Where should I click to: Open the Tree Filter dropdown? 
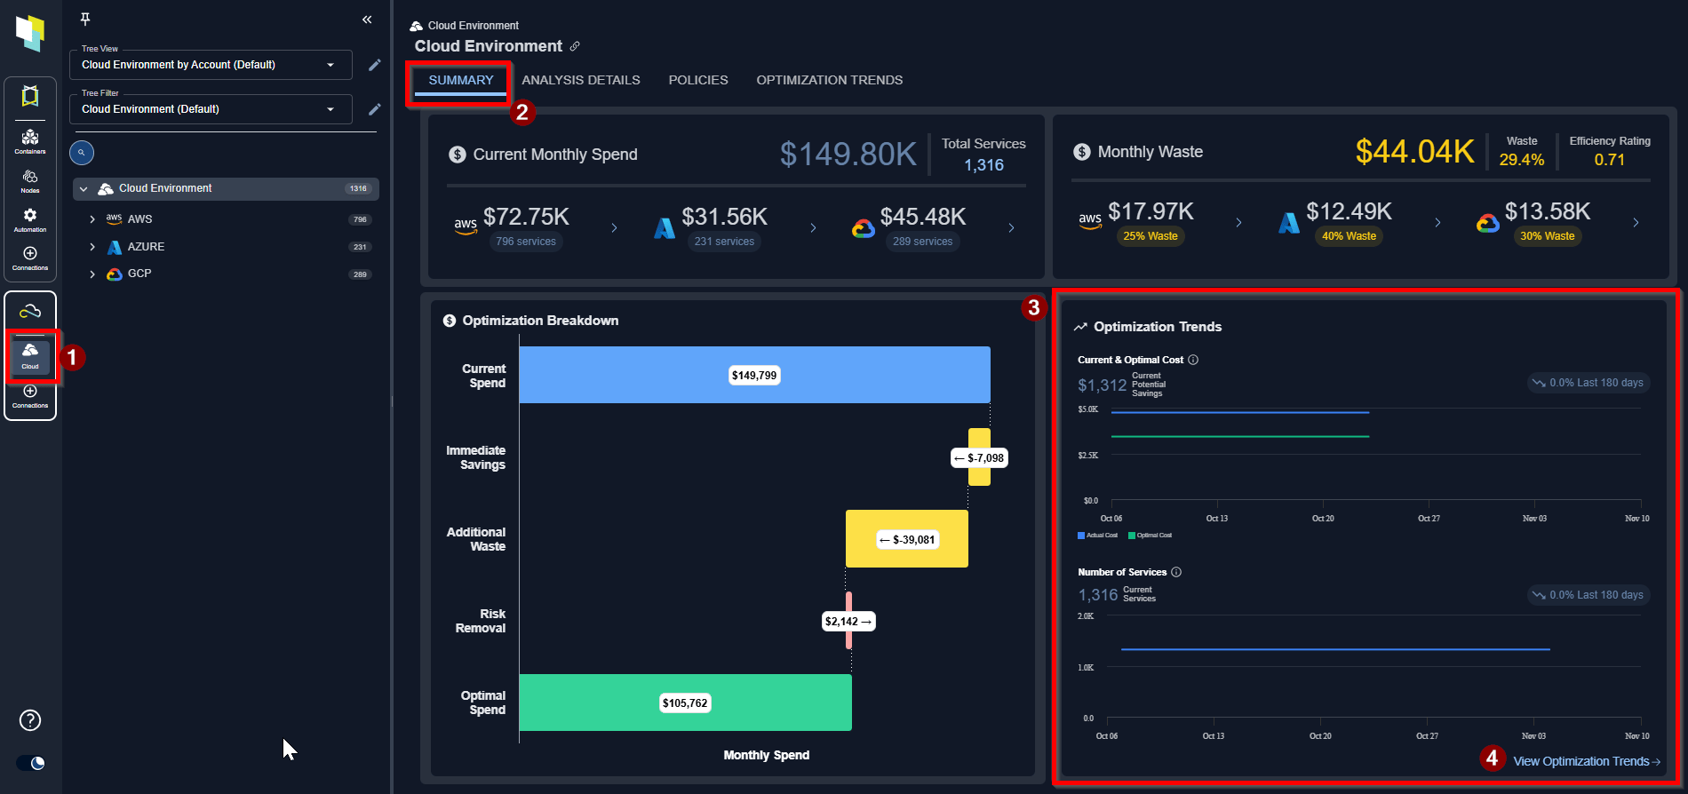coord(211,109)
